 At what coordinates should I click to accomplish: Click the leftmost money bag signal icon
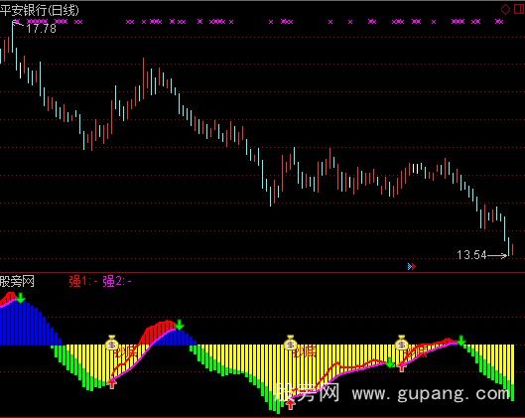112,343
